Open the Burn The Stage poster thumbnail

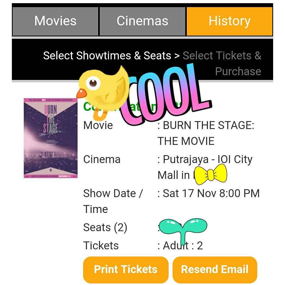[x=51, y=138]
